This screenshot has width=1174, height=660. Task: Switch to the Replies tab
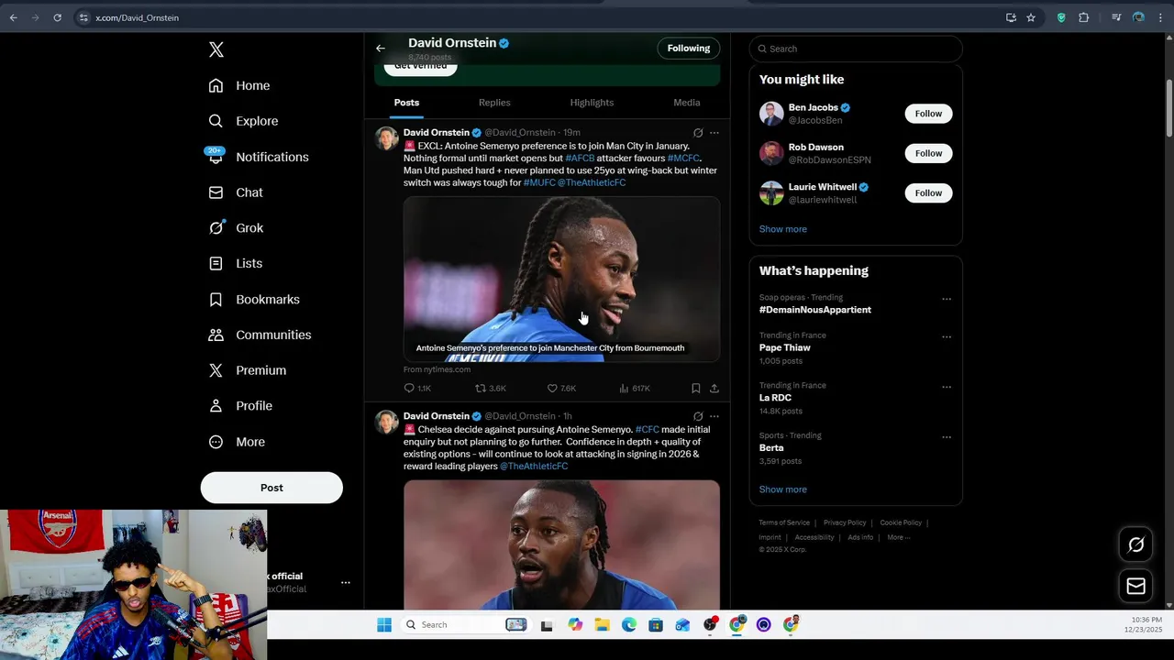click(494, 103)
